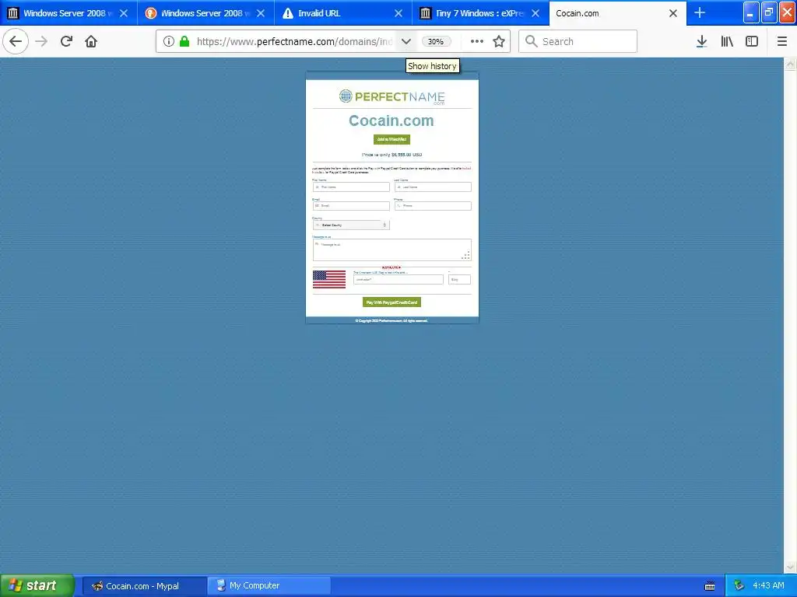Click the forward navigation arrow
Image resolution: width=797 pixels, height=597 pixels.
point(42,42)
